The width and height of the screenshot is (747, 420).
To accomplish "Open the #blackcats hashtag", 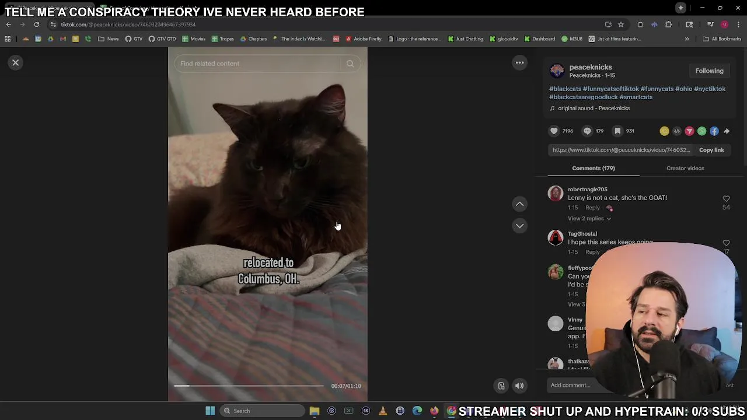I will (x=565, y=89).
